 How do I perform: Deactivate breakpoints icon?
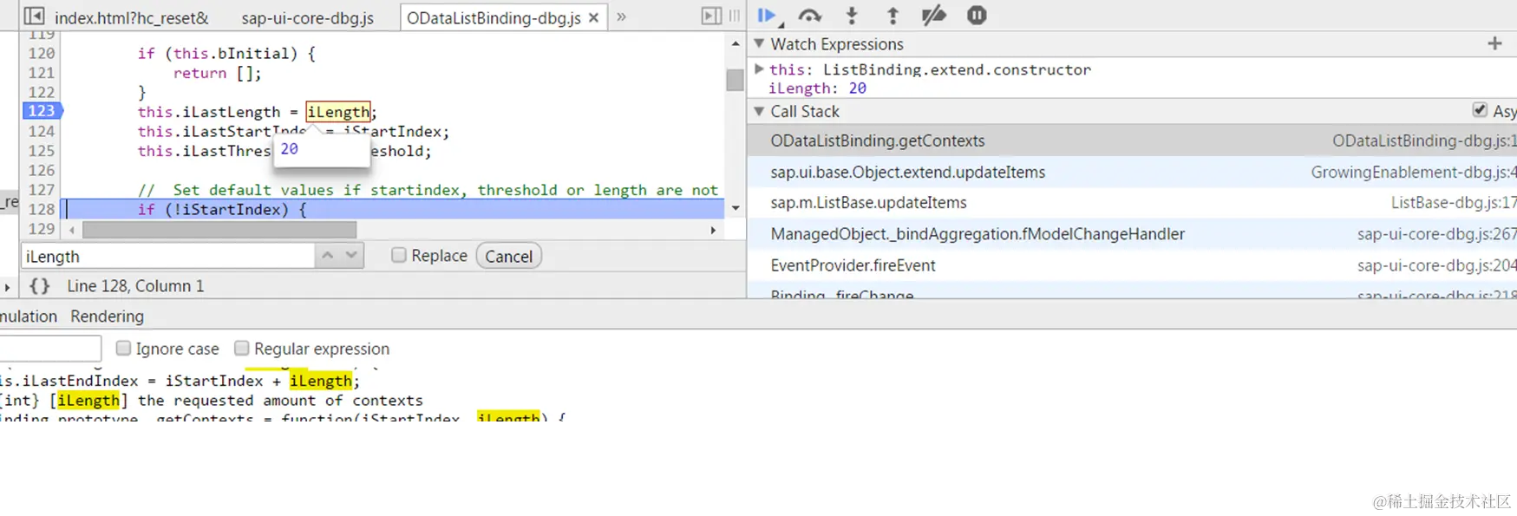(x=934, y=16)
